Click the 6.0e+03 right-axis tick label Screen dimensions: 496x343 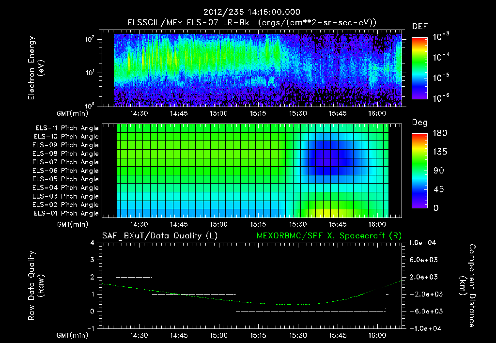click(x=424, y=260)
